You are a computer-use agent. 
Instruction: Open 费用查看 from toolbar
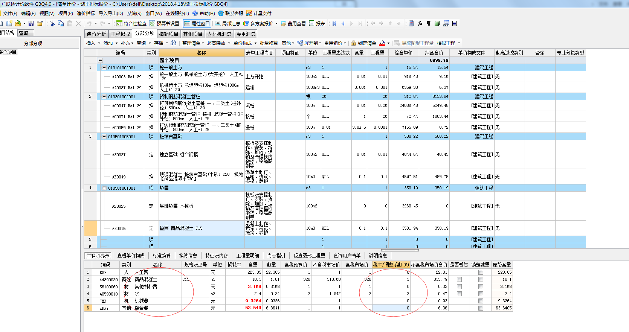(293, 23)
